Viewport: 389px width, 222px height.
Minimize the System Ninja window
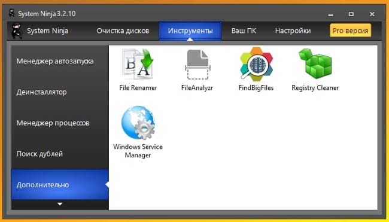pos(330,14)
